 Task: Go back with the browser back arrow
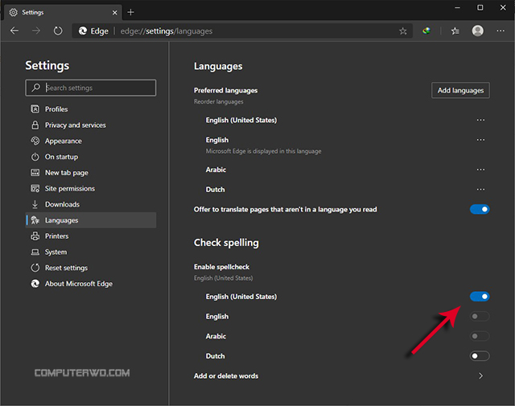click(14, 31)
